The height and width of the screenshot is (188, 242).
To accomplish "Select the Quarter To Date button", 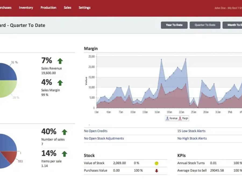I will (205, 25).
